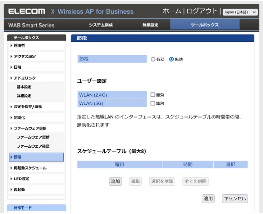The width and height of the screenshot is (263, 214).
Task: Check the 無効 box for WLAN (5G)
Action: click(x=153, y=103)
